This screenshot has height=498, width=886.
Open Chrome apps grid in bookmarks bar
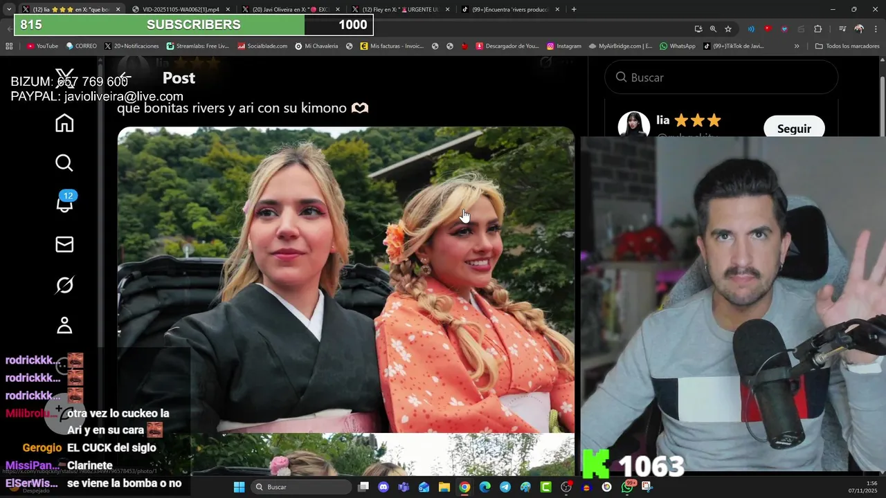[x=9, y=46]
